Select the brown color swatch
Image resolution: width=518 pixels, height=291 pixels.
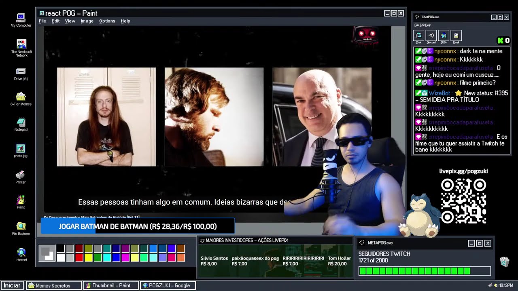(x=181, y=249)
